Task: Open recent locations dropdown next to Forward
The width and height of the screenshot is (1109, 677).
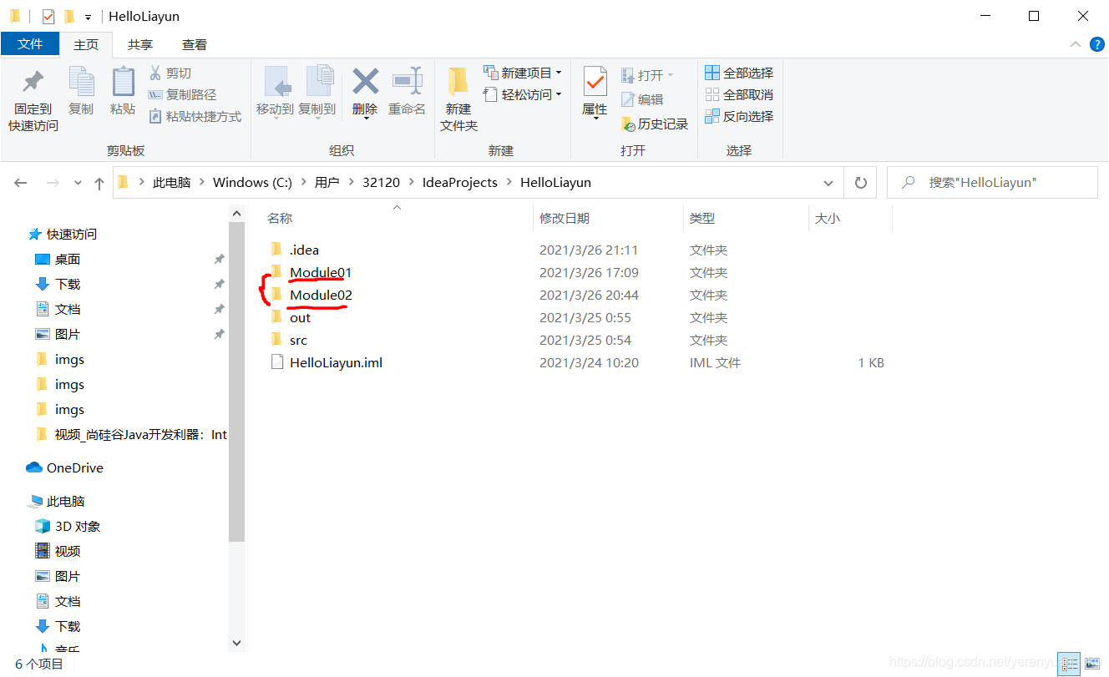Action: pyautogui.click(x=78, y=183)
